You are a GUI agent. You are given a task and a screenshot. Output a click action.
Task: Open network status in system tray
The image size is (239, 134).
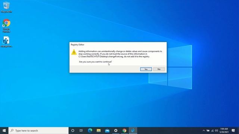click(x=212, y=131)
